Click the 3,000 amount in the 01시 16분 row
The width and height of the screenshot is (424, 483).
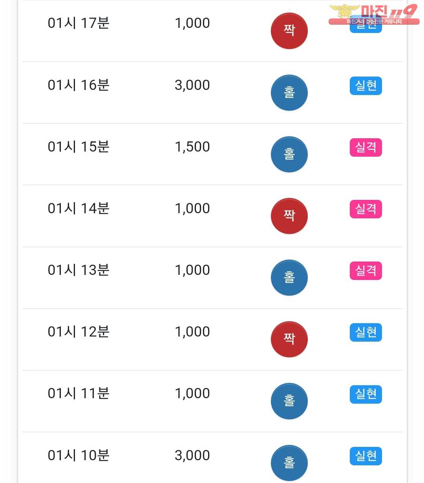(x=192, y=85)
